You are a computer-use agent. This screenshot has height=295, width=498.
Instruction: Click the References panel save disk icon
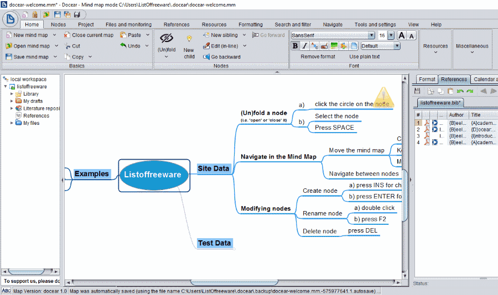click(417, 91)
